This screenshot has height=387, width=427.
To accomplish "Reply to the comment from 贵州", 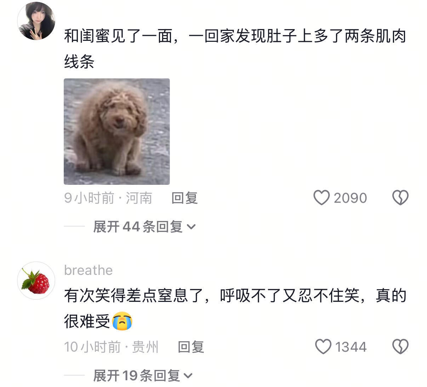I will click(191, 347).
